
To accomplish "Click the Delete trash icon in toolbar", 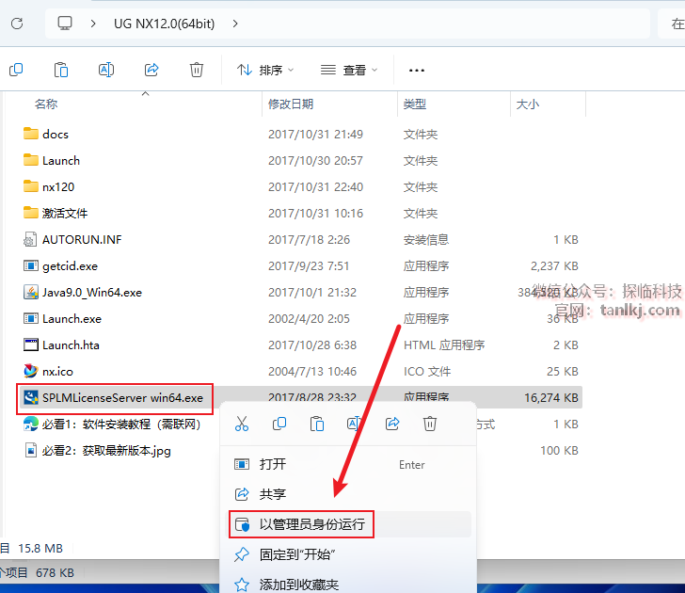I will (x=197, y=70).
